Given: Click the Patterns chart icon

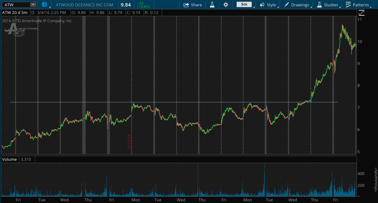Looking at the screenshot, I should pos(348,5).
